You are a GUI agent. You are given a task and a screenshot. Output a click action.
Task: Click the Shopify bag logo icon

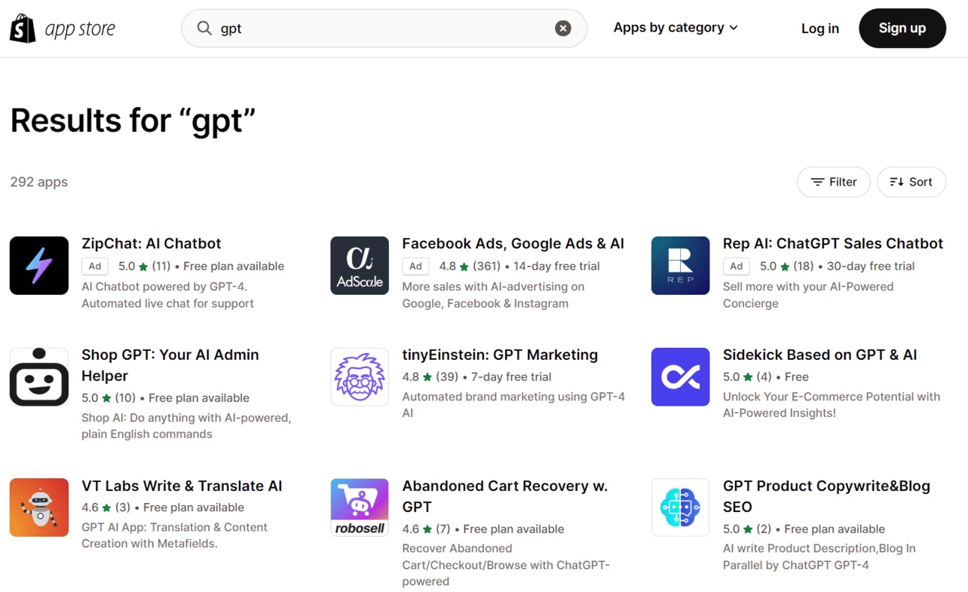pos(22,28)
